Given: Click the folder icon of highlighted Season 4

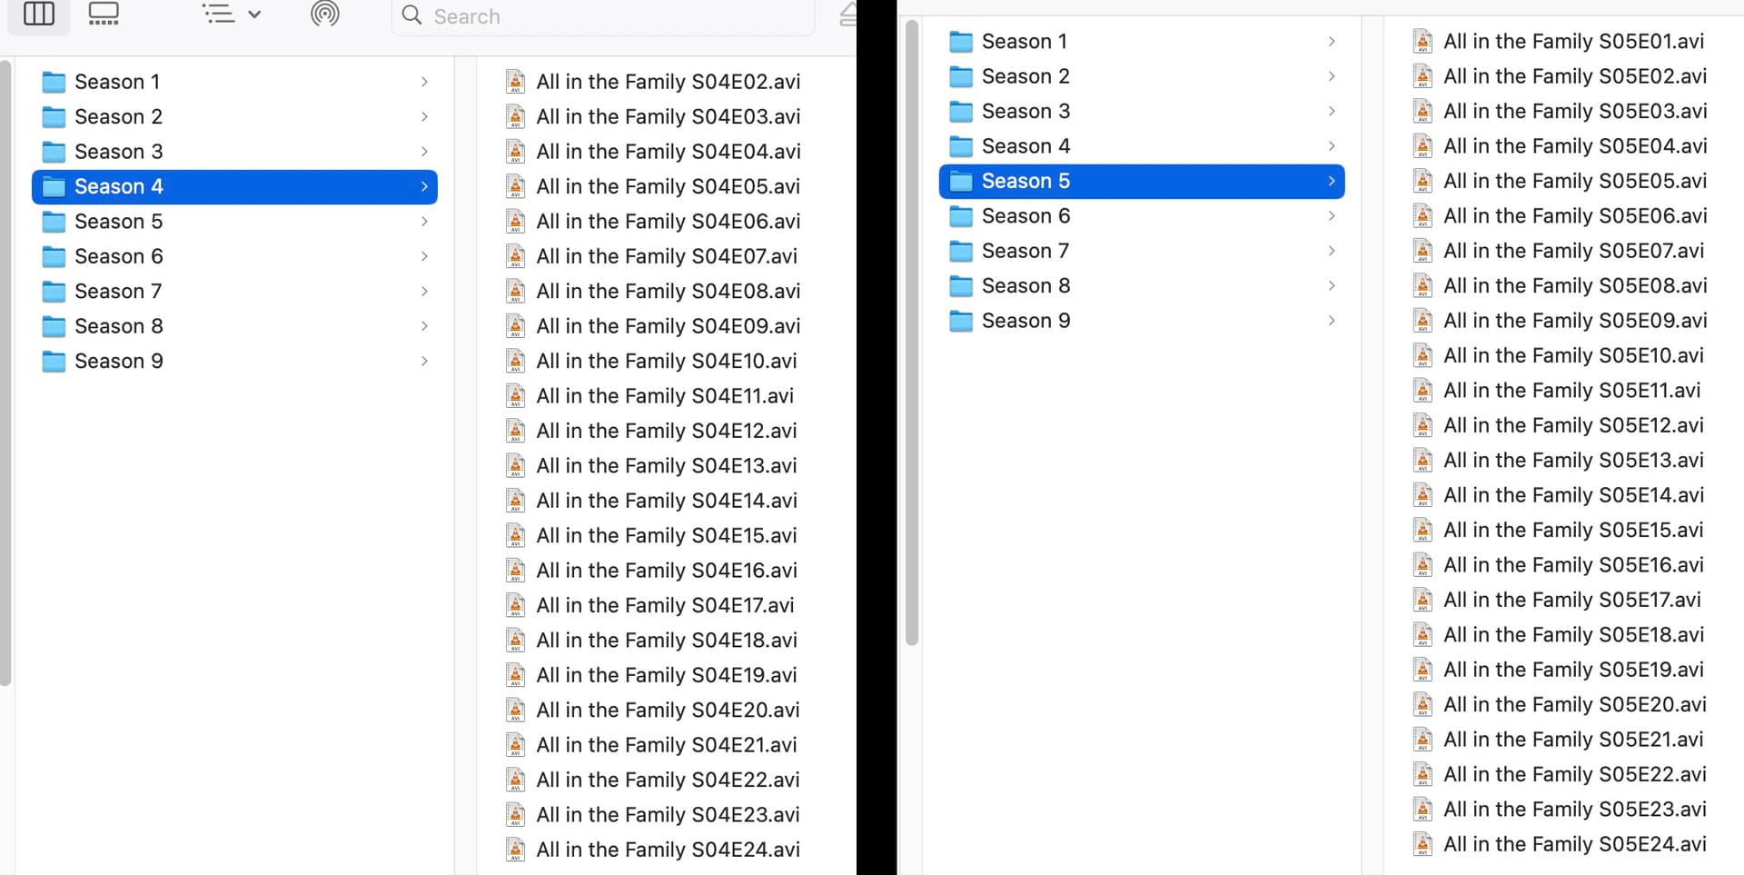Looking at the screenshot, I should [54, 187].
